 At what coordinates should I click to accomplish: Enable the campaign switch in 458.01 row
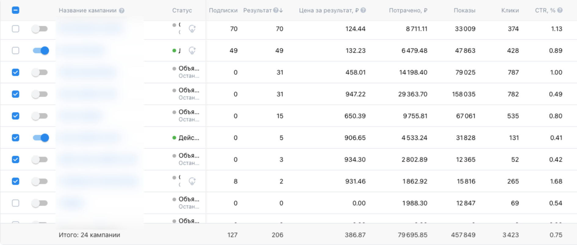click(x=40, y=73)
